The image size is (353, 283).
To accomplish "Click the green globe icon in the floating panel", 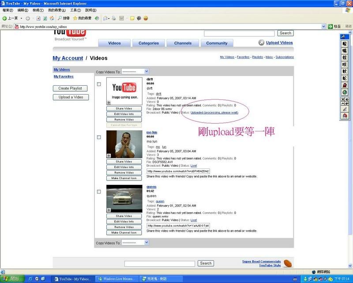I will [344, 92].
